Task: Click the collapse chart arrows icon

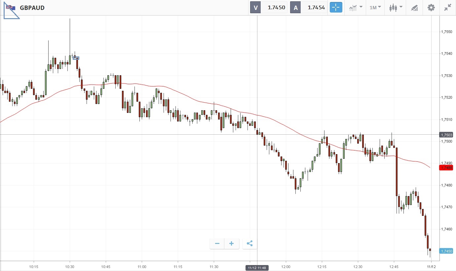Action: [x=448, y=8]
